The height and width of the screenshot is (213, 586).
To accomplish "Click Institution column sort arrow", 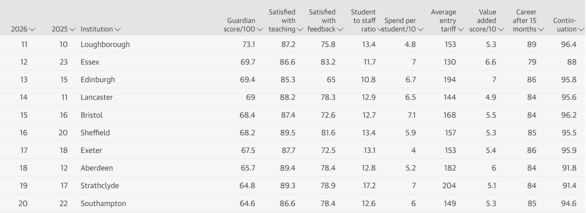I will (118, 29).
